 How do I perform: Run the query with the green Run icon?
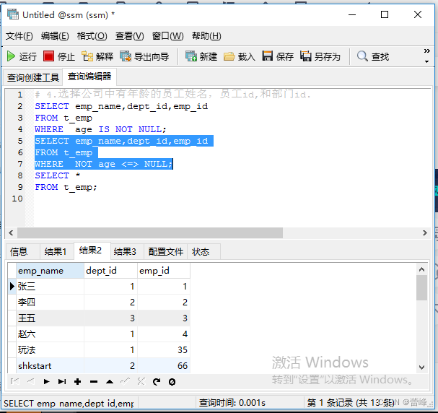pyautogui.click(x=11, y=56)
